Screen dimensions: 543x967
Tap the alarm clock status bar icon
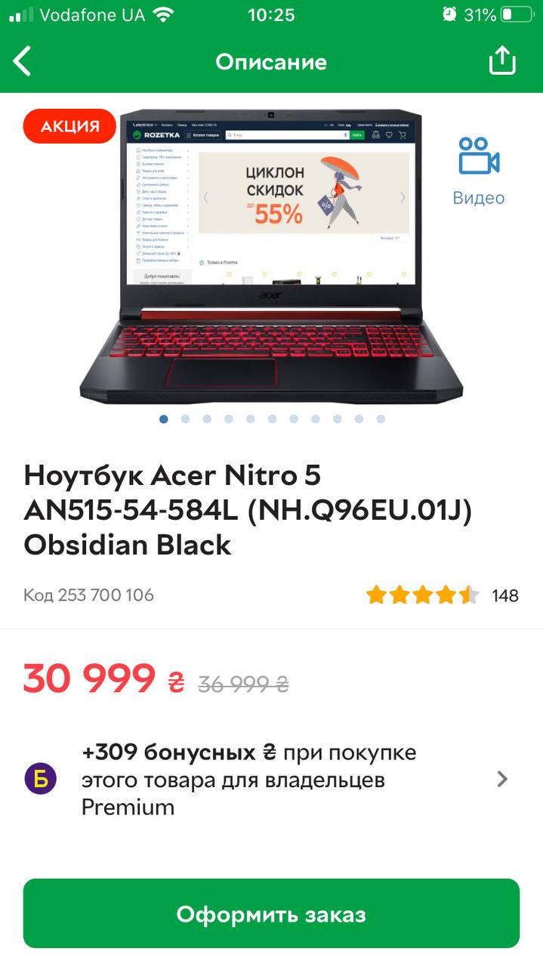coord(449,14)
